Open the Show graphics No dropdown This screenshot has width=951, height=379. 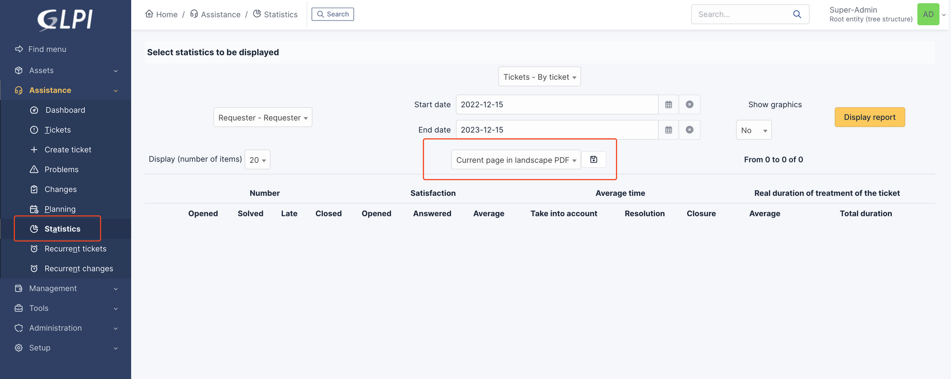click(x=754, y=130)
